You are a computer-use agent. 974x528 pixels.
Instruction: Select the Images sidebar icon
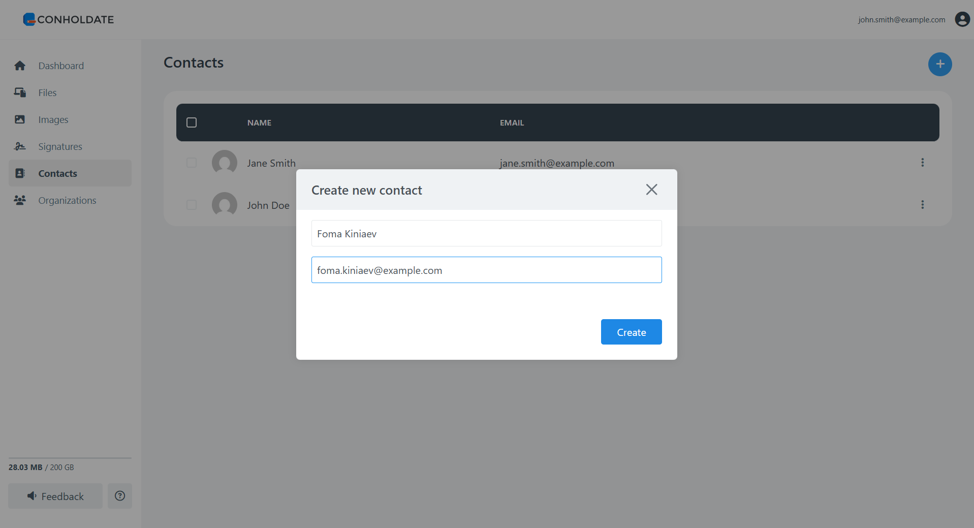(20, 119)
